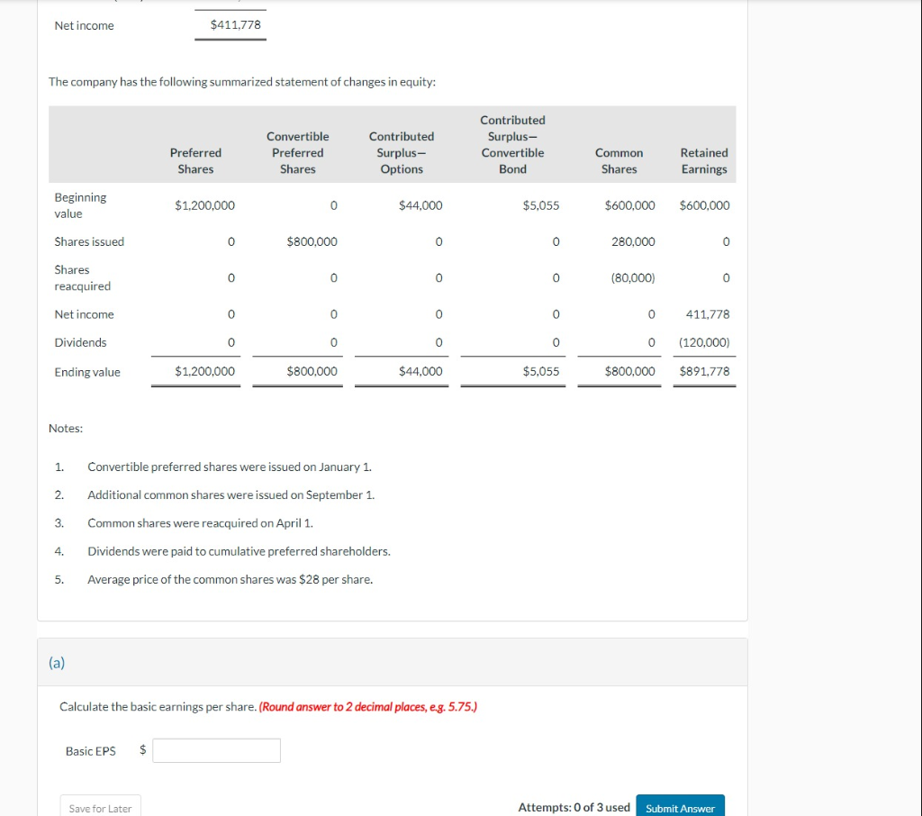Click the Basic EPS answer input field
922x816 pixels.
216,750
